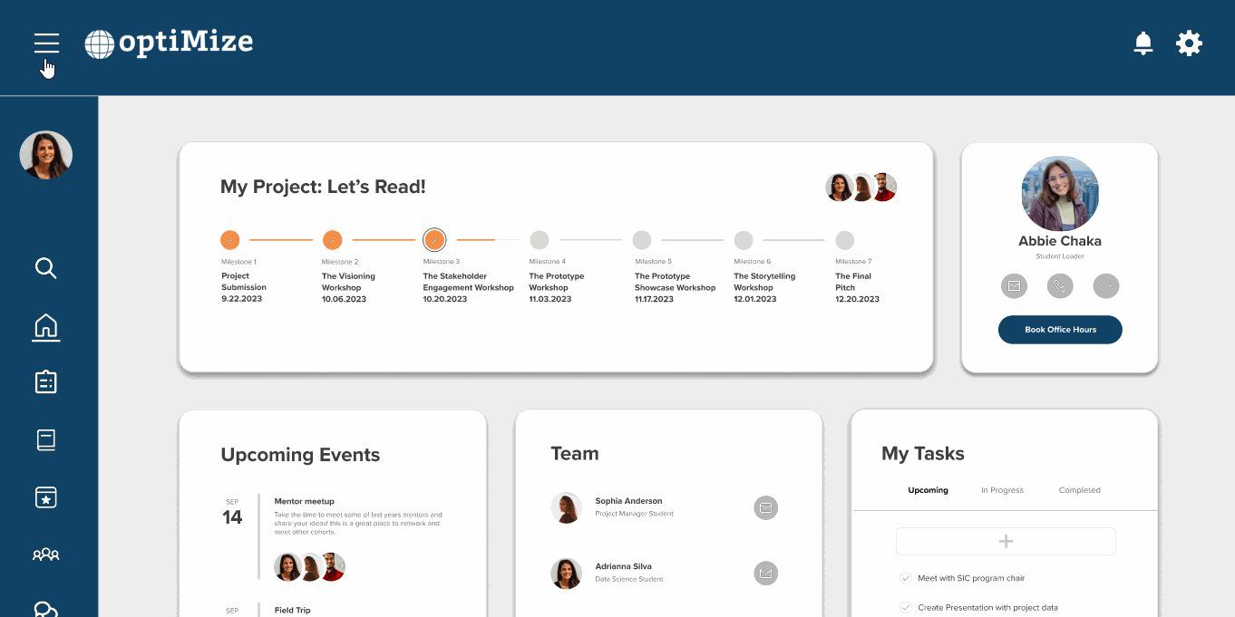Email Sophia Anderson via envelope icon

pyautogui.click(x=766, y=508)
